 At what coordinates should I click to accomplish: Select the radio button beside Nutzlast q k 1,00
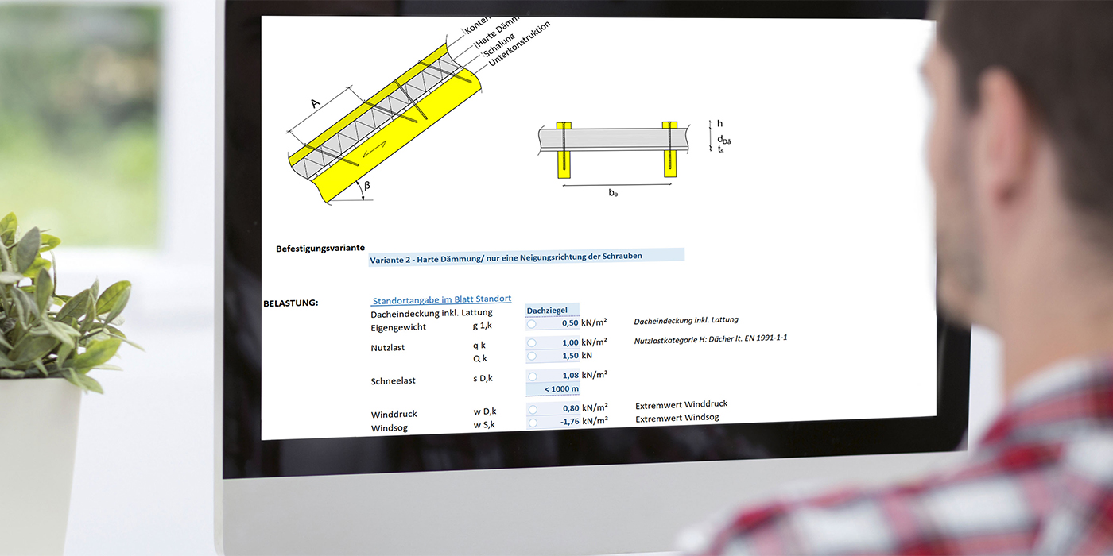pyautogui.click(x=531, y=343)
